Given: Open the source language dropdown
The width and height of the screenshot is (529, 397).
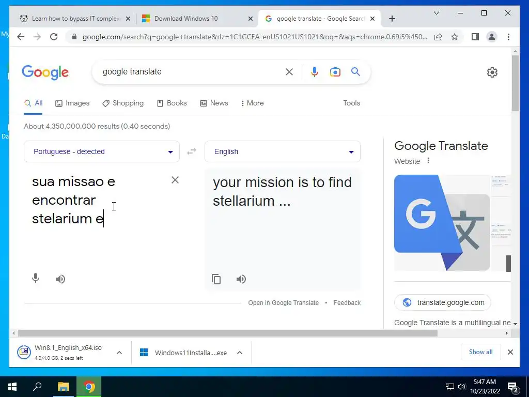Looking at the screenshot, I should 102,151.
